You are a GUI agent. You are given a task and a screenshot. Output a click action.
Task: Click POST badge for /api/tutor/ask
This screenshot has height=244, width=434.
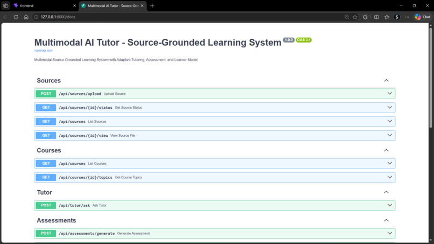(46, 205)
